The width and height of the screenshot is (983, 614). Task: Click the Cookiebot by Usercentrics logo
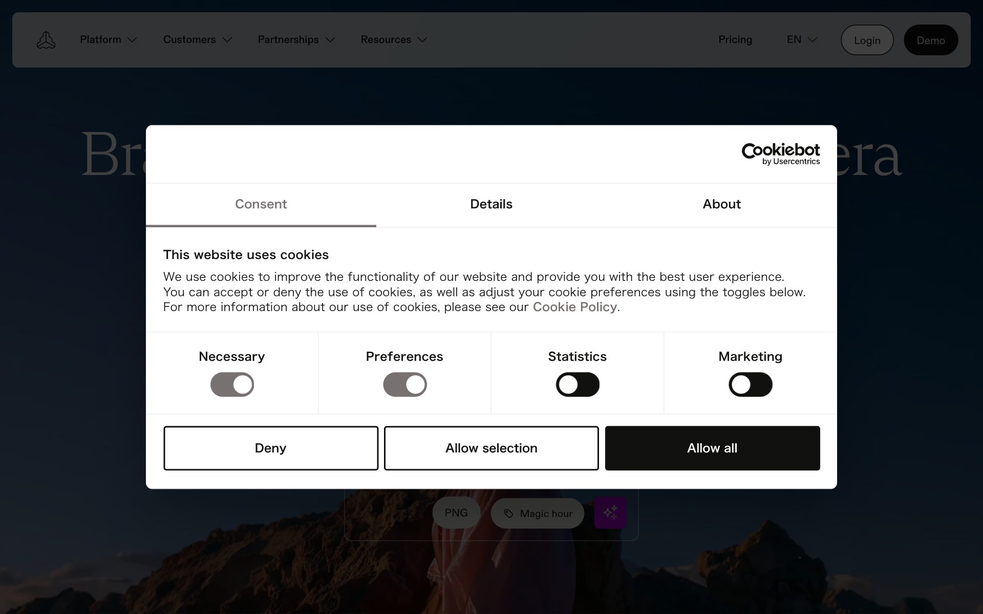781,154
